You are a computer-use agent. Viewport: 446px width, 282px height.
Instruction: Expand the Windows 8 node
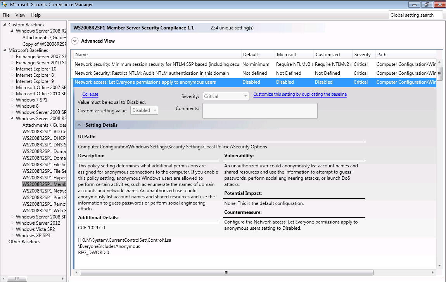coord(12,106)
